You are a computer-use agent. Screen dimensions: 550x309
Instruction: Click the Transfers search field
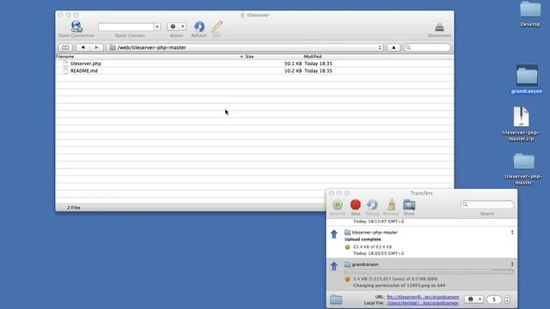click(x=487, y=204)
